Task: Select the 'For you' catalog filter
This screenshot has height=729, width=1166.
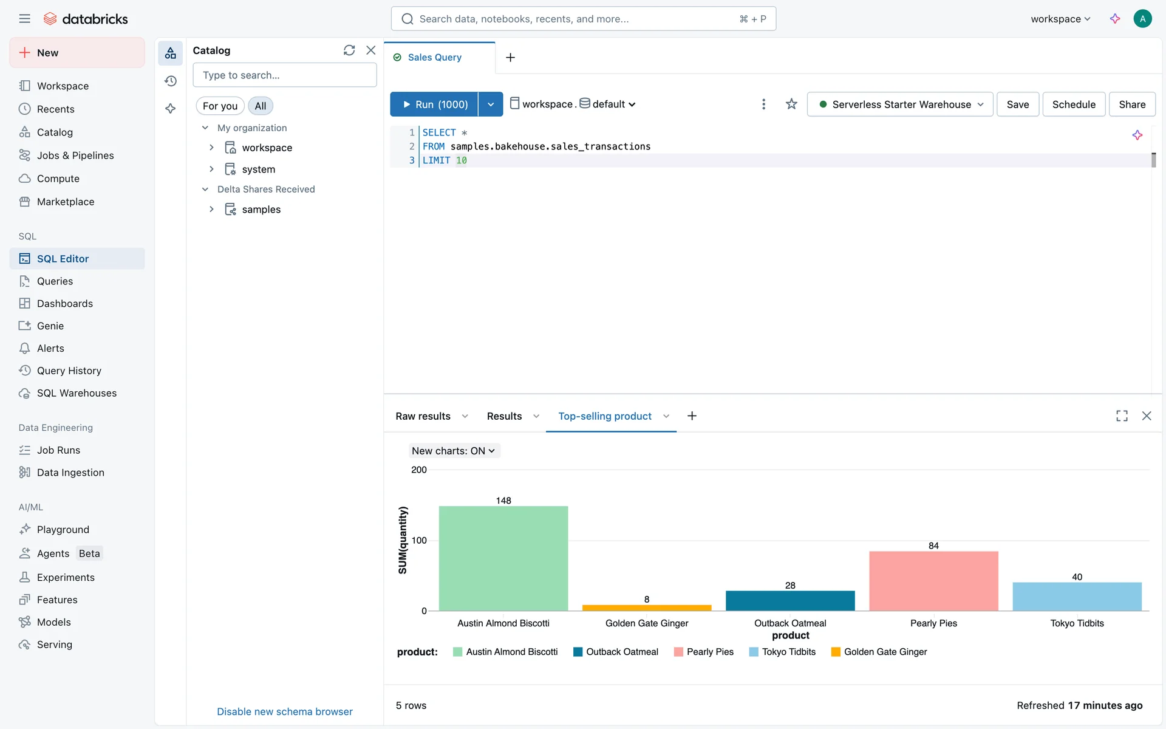Action: click(220, 106)
